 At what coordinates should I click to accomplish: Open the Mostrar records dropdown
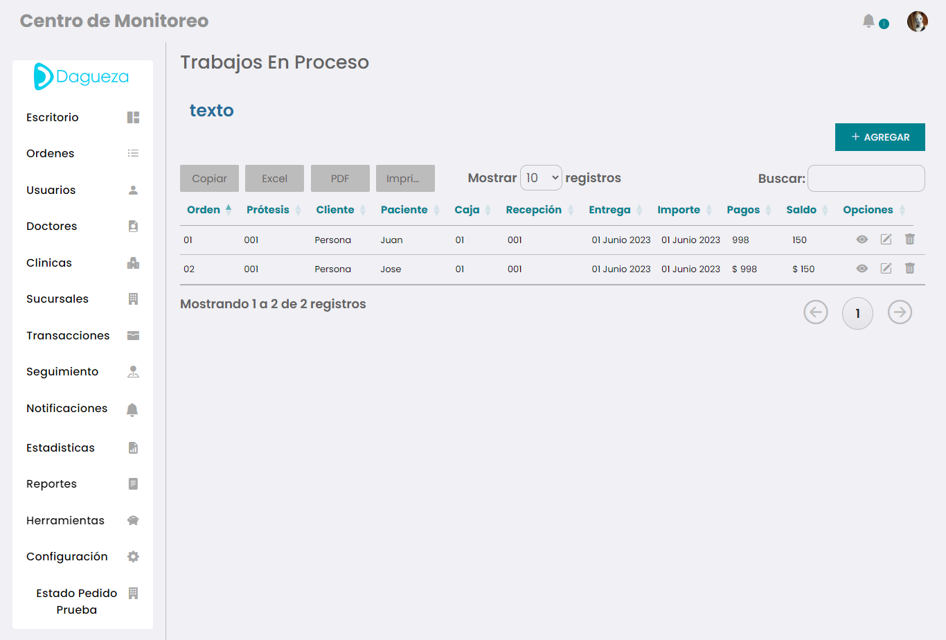tap(541, 177)
